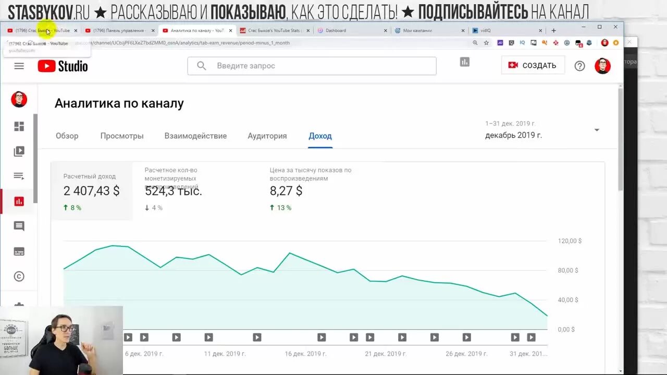Click the last video marker on the chart timeline
Viewport: 667px width, 375px height.
(x=531, y=337)
